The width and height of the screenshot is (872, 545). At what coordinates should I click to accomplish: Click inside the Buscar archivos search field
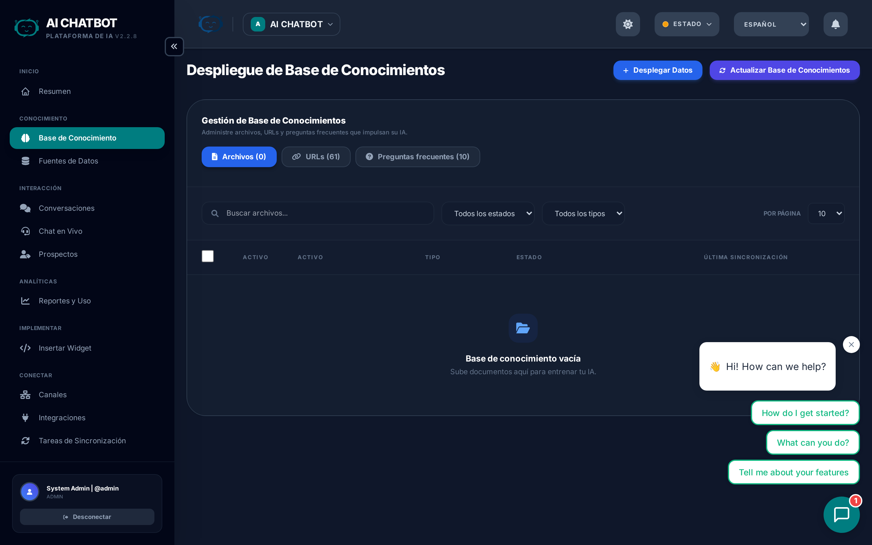(317, 213)
